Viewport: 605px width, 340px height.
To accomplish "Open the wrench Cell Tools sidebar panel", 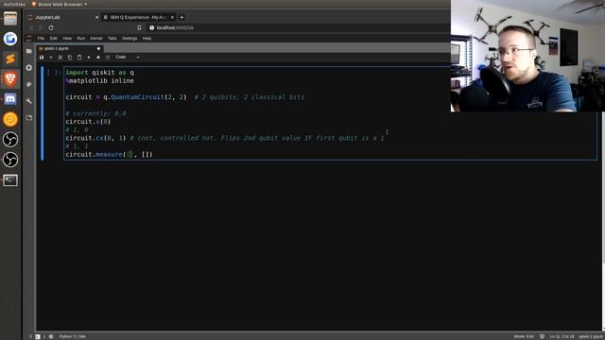I will 29,101.
